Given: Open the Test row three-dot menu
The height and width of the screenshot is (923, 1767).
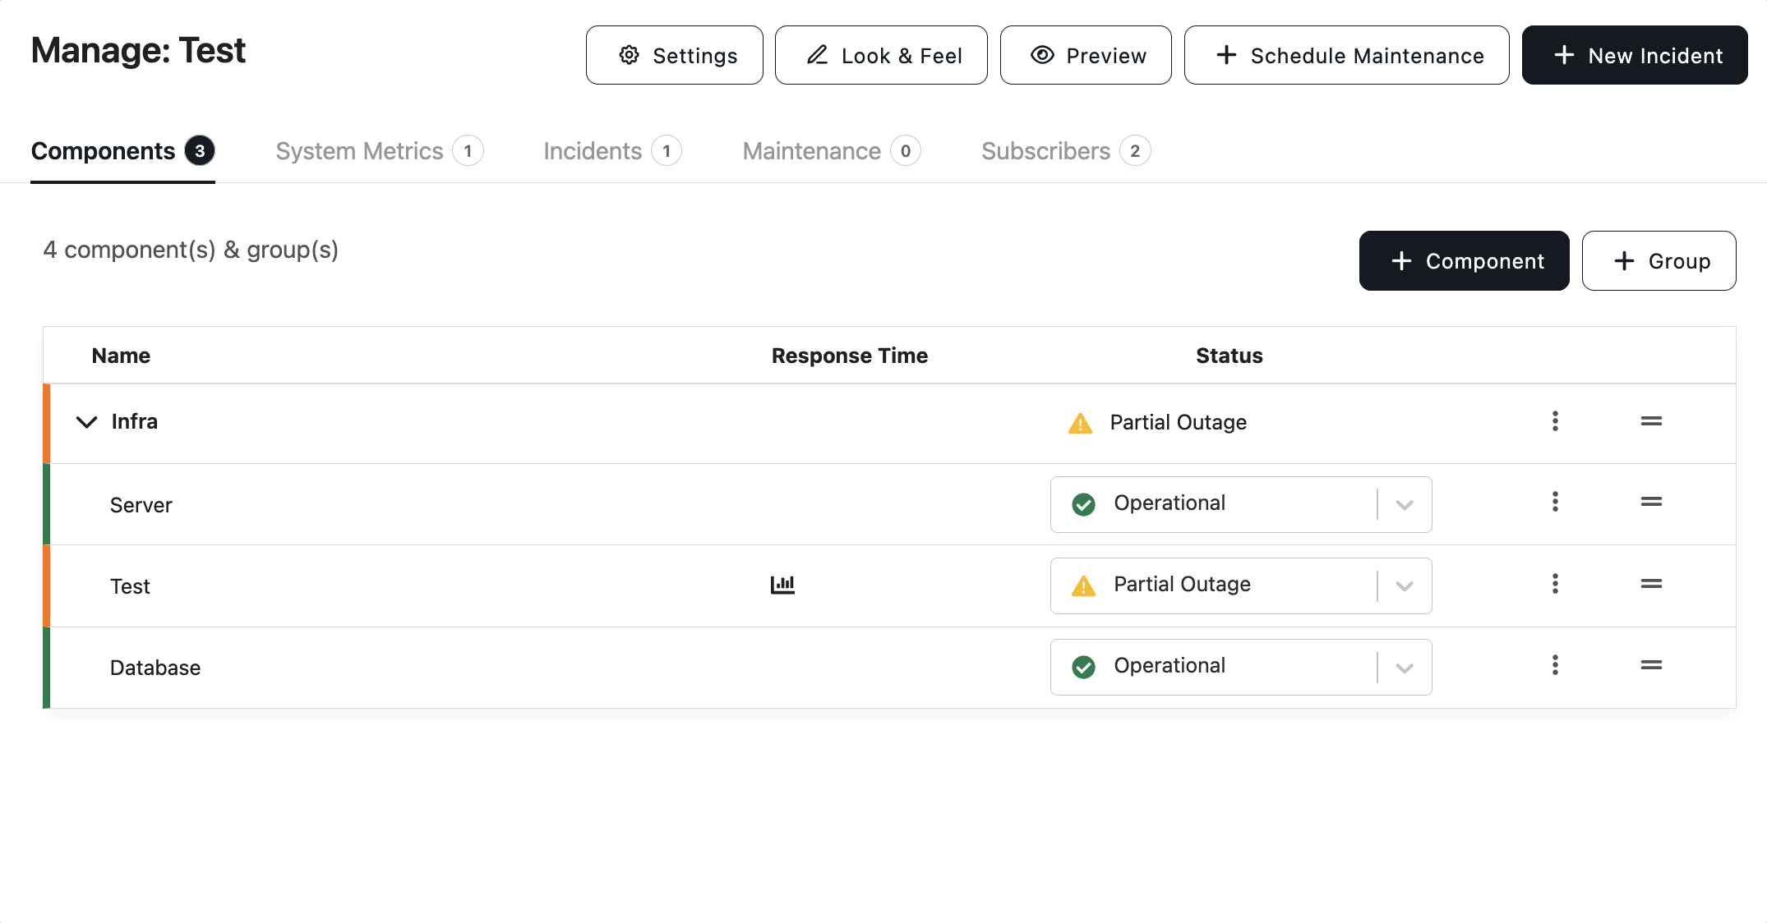Looking at the screenshot, I should coord(1555,584).
